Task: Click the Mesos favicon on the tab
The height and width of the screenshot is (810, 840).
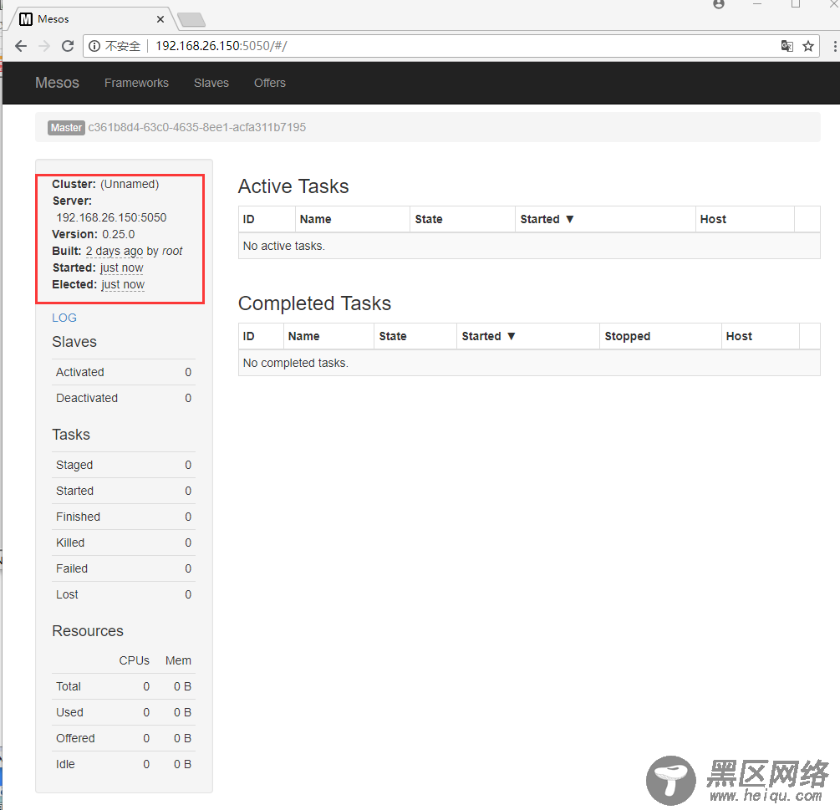Action: [x=26, y=19]
